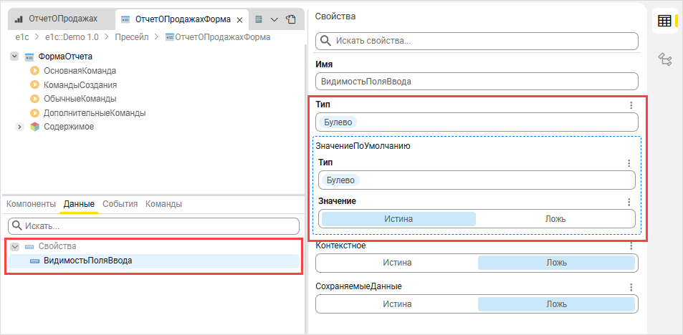
Task: Click the ФормаОтчета form icon
Action: click(29, 57)
